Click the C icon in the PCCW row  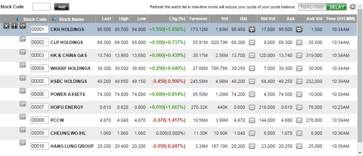click(22, 117)
